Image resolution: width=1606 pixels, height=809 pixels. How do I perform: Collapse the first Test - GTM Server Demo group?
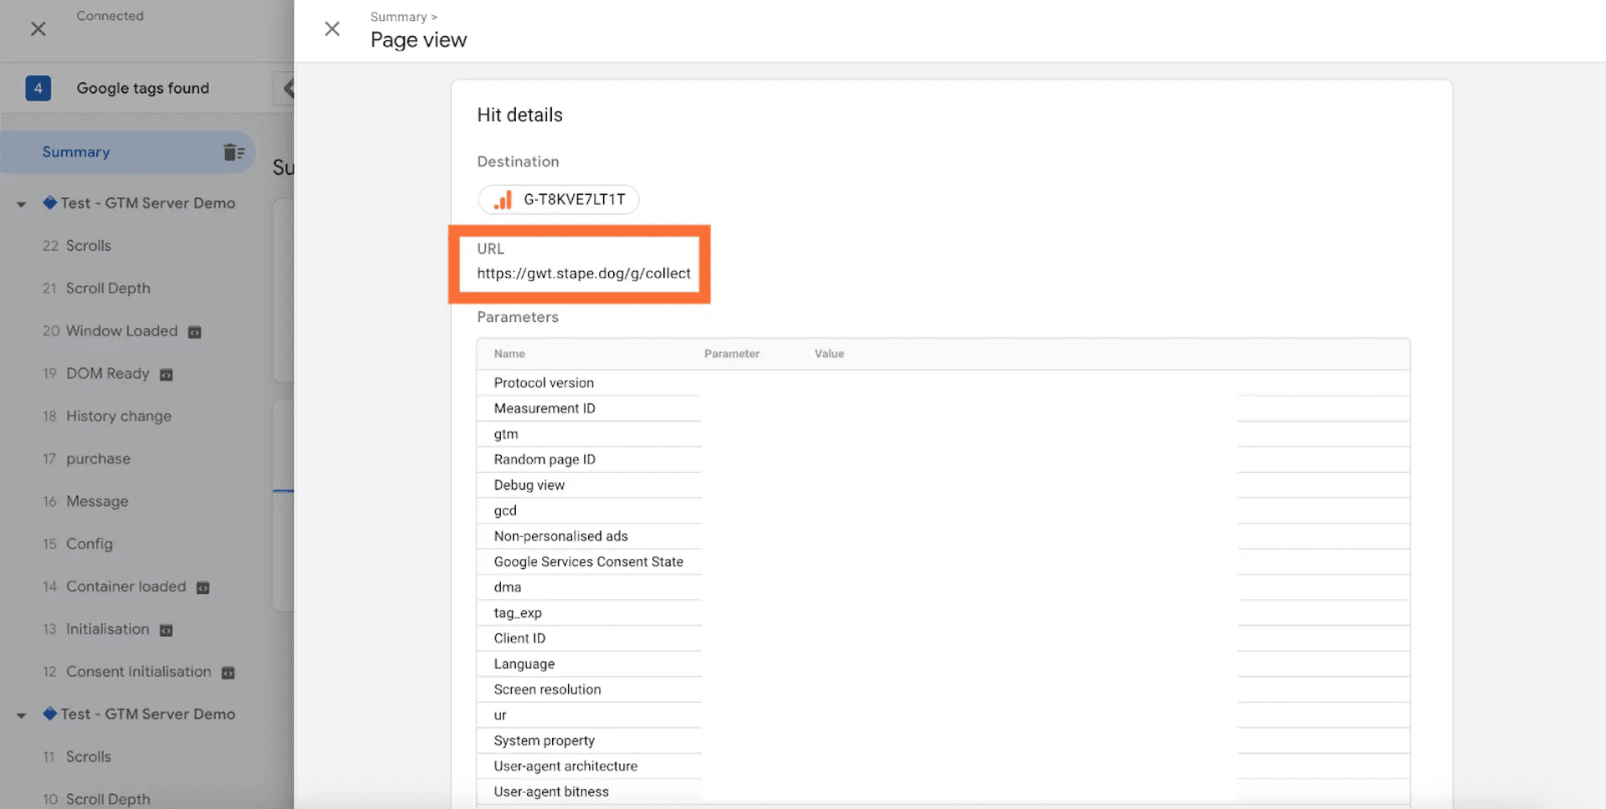(x=21, y=203)
